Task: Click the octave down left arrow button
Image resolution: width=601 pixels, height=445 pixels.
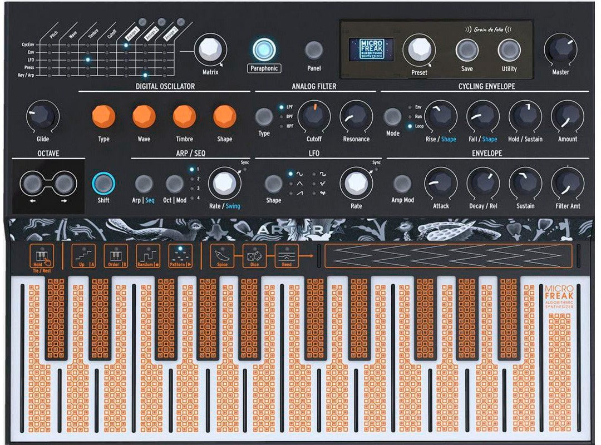Action: [x=32, y=183]
